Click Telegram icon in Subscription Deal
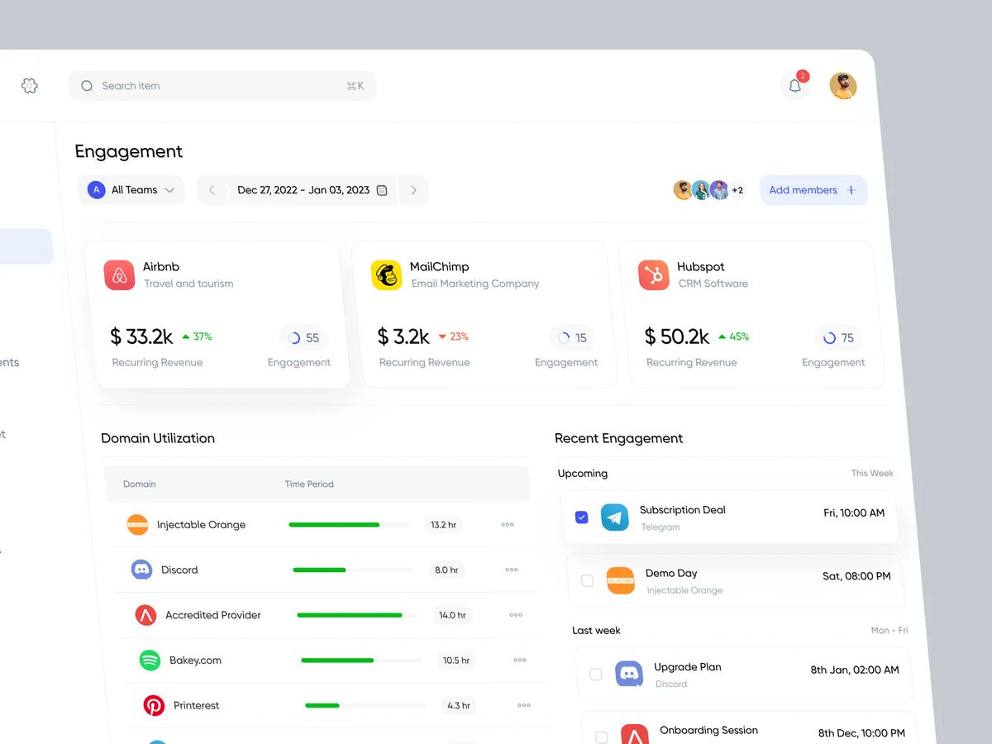The height and width of the screenshot is (744, 992). click(x=614, y=517)
